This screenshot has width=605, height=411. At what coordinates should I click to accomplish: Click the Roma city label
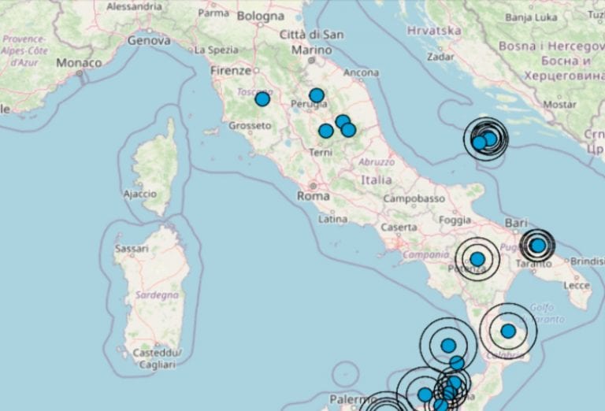[x=314, y=195]
